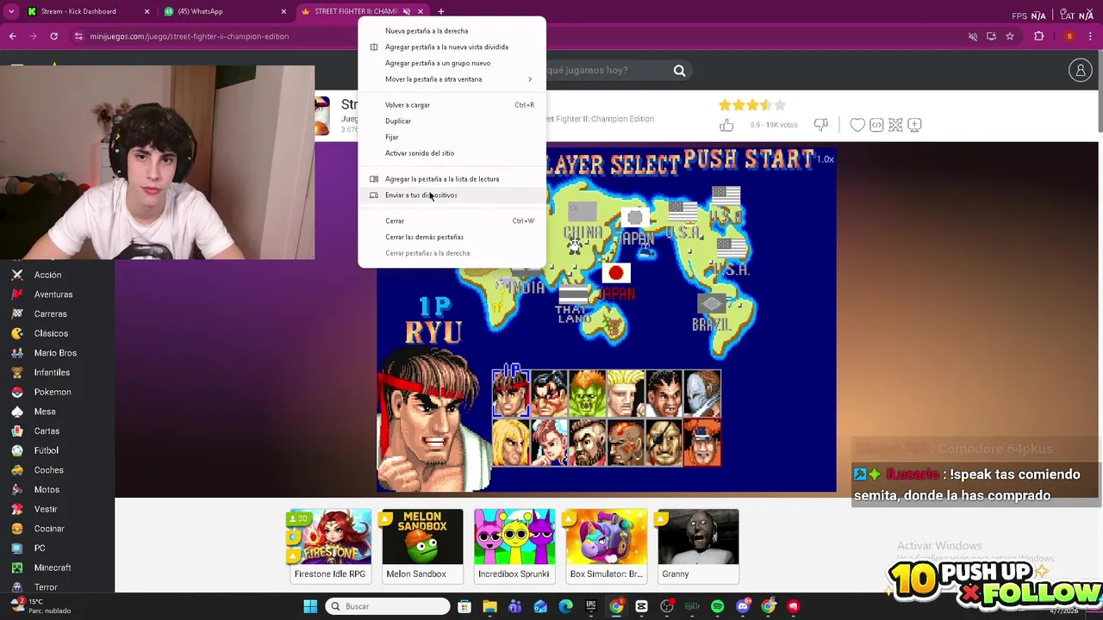
Task: Pin the tab with 'Fijar'
Action: point(452,137)
